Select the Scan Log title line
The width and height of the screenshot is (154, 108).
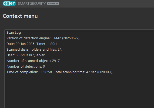(x=14, y=33)
